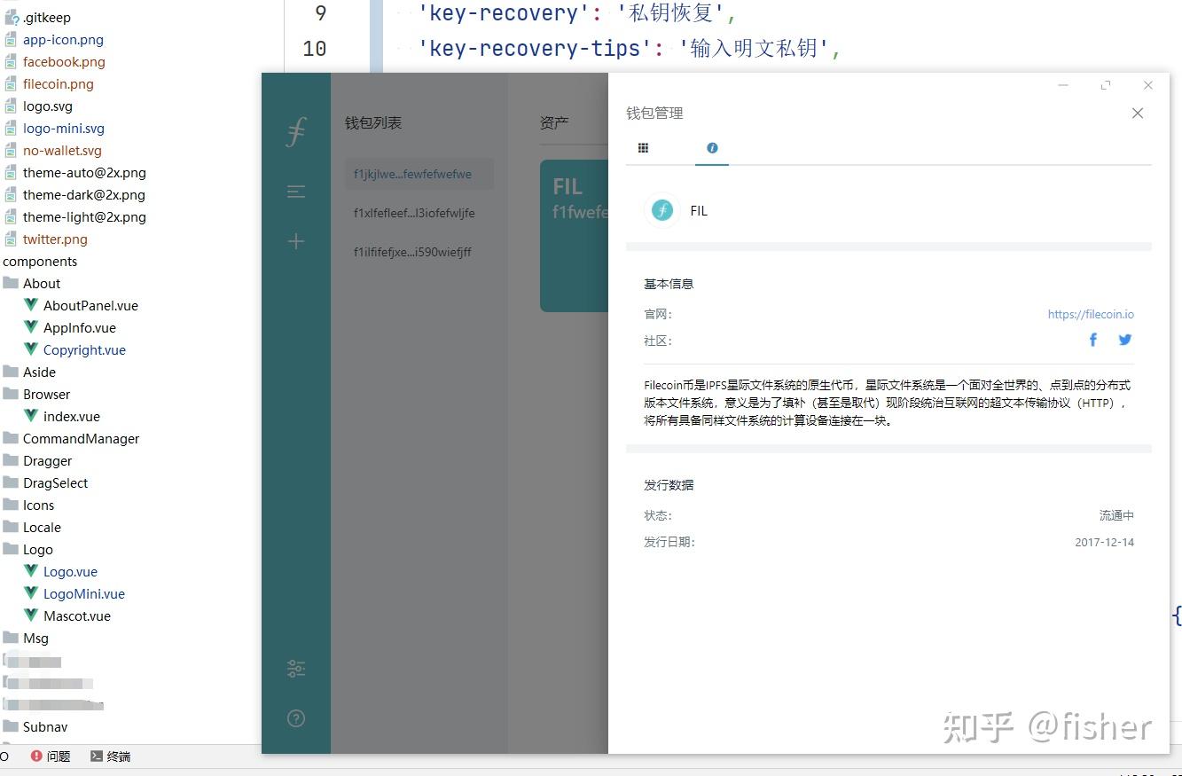Click the 流通中 status value
This screenshot has width=1182, height=776.
(x=1116, y=515)
